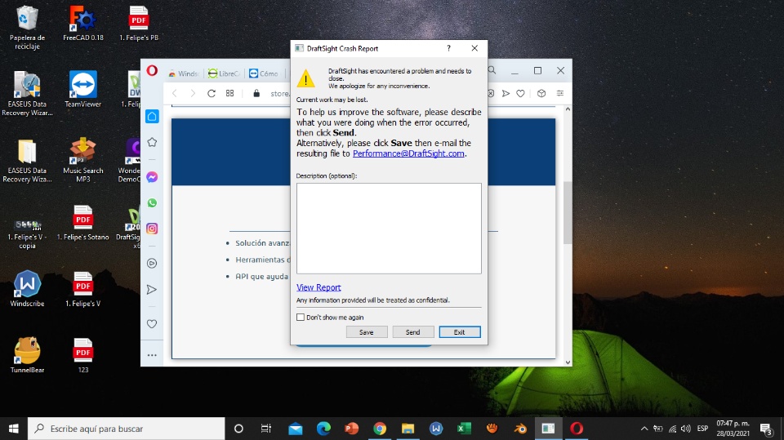Open Opera speed dial grid icon
Image resolution: width=784 pixels, height=440 pixels.
(x=230, y=94)
